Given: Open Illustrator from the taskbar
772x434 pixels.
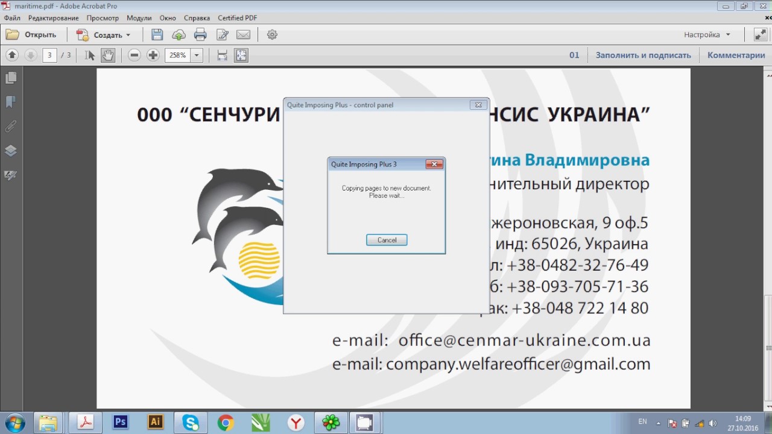Looking at the screenshot, I should pos(156,423).
